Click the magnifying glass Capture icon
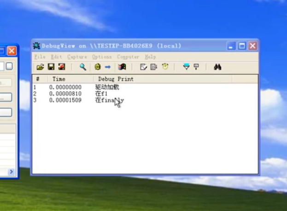Viewport: 287px width, 211px height. tap(83, 67)
